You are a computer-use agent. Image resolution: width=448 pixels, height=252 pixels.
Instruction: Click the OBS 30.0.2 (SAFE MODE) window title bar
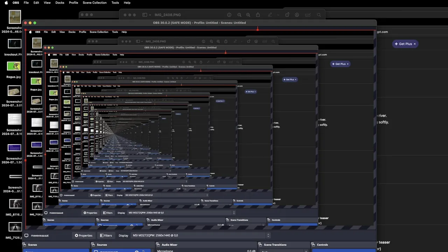pyautogui.click(x=199, y=23)
